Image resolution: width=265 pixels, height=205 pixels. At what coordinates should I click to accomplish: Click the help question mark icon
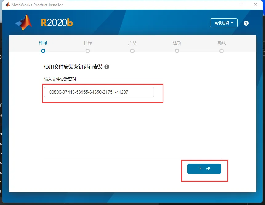[246, 23]
